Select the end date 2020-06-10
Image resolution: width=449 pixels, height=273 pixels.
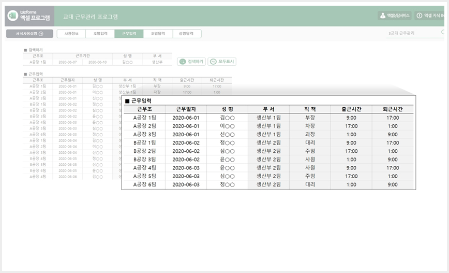click(x=97, y=62)
